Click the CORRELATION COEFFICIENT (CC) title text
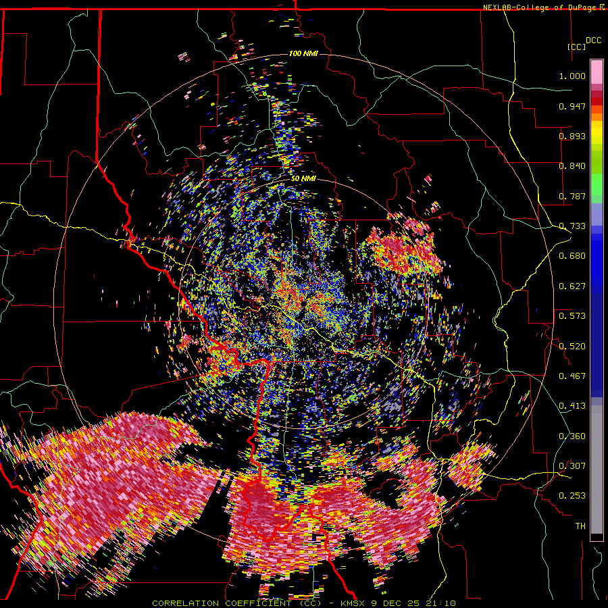 (236, 603)
